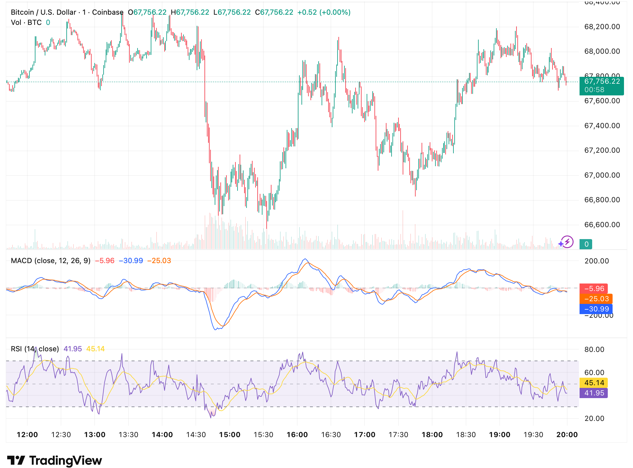Select the MACD (close, 12, 26, 9) legend

click(50, 261)
